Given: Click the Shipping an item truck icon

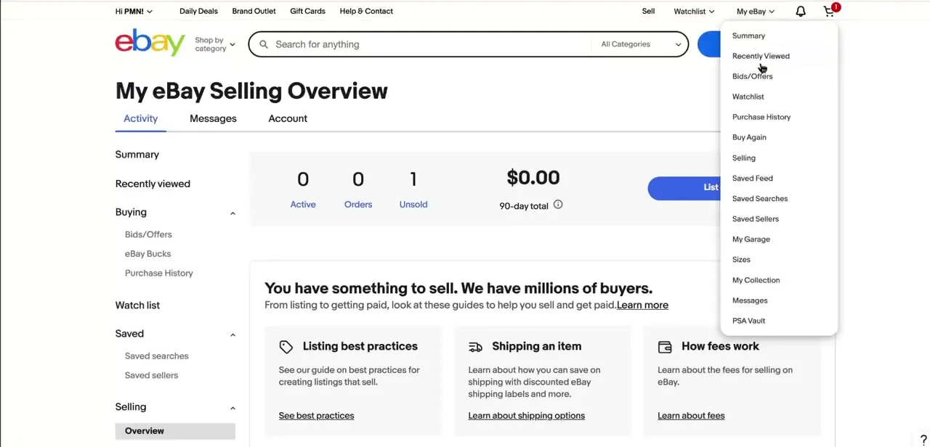Looking at the screenshot, I should click(475, 347).
